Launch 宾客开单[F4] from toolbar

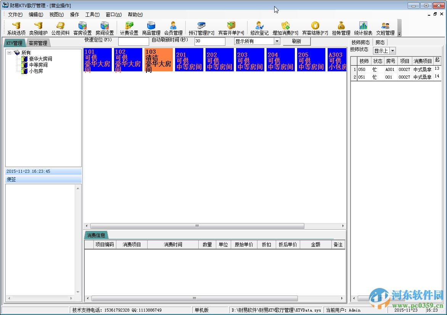click(231, 29)
